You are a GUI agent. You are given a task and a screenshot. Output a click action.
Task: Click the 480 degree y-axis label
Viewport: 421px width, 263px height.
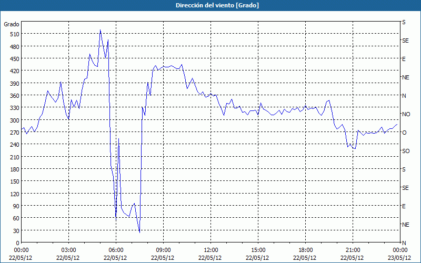click(14, 47)
